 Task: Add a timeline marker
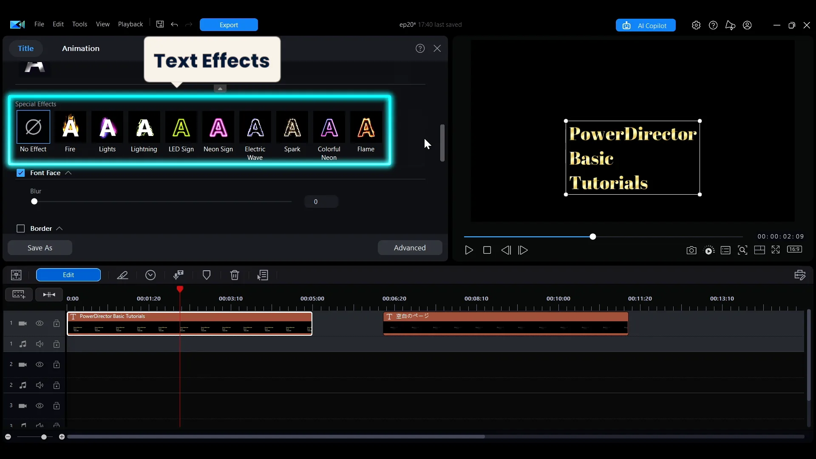pyautogui.click(x=207, y=275)
